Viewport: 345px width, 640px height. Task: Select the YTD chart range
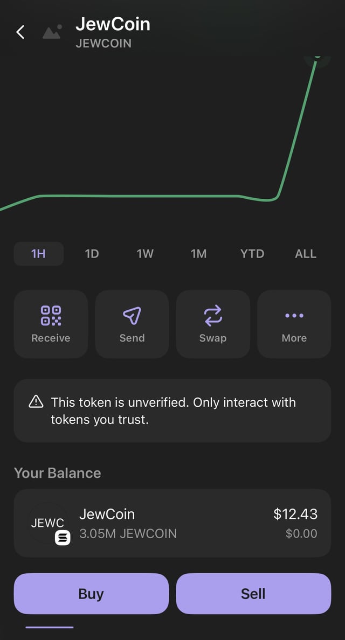click(x=252, y=254)
